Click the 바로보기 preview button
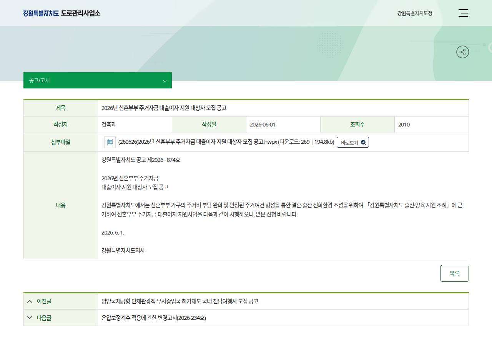492x346 pixels. pos(353,142)
